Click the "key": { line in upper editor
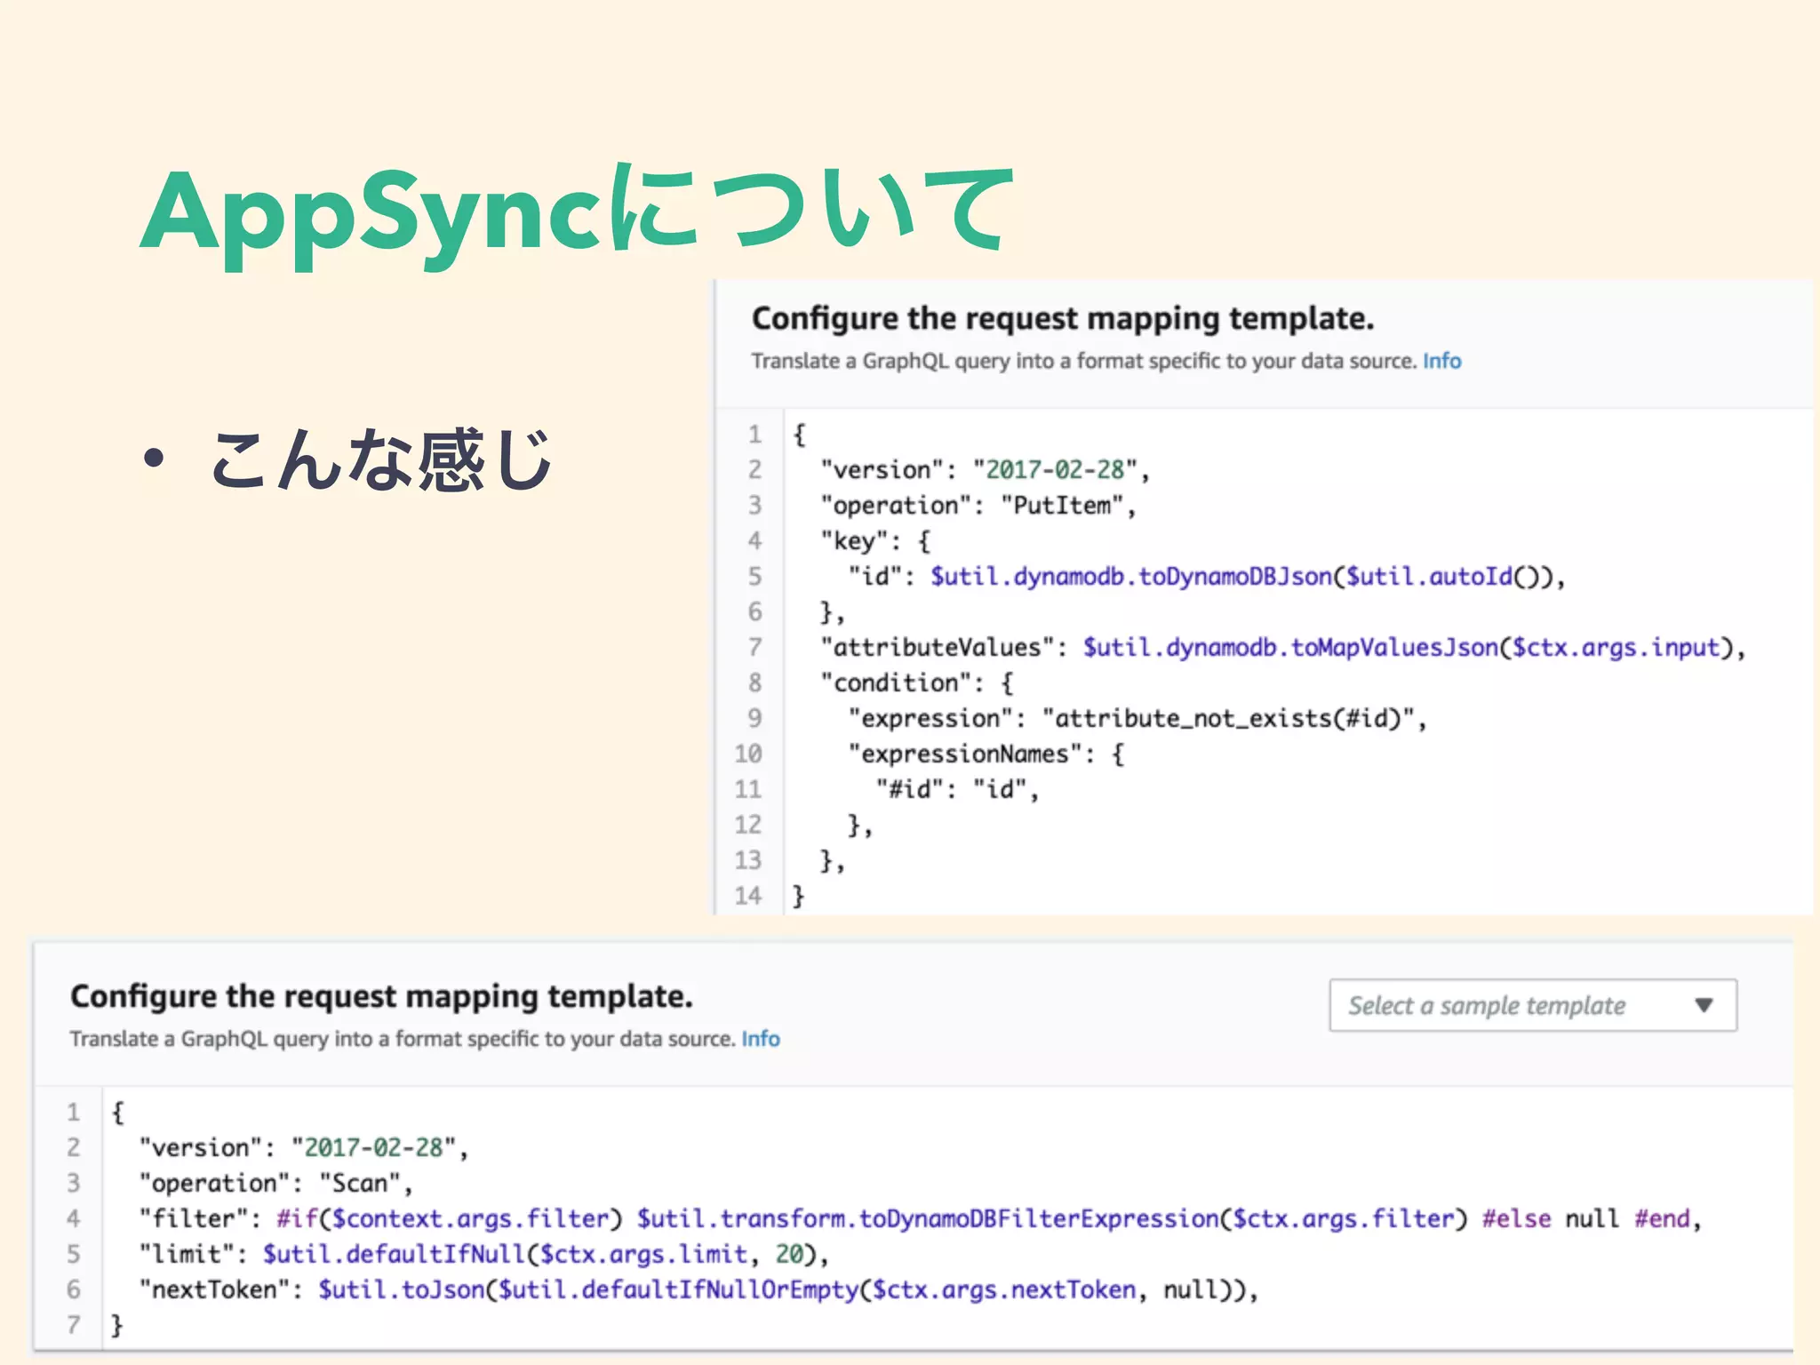Viewport: 1820px width, 1365px height. [875, 541]
